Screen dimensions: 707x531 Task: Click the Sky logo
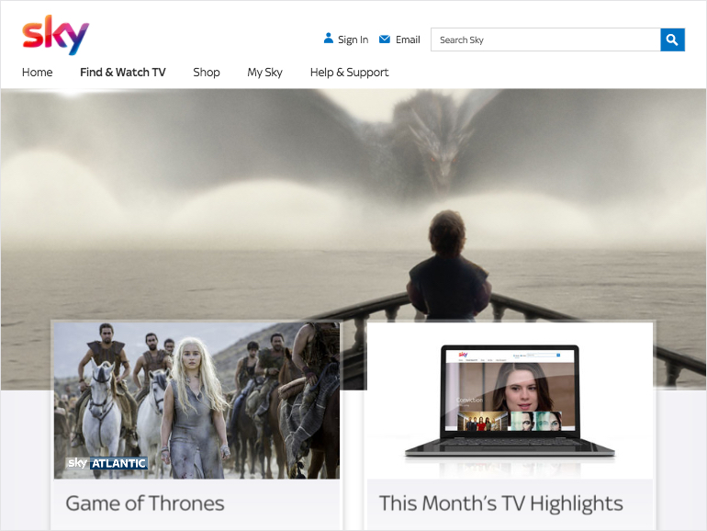point(55,35)
